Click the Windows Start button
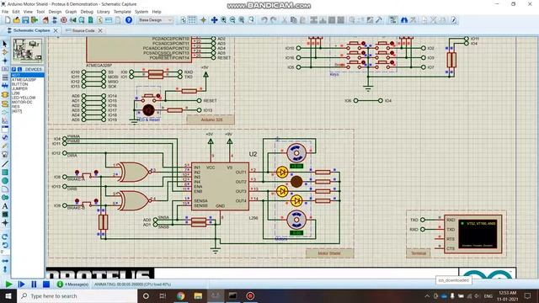The image size is (539, 303). 8,295
